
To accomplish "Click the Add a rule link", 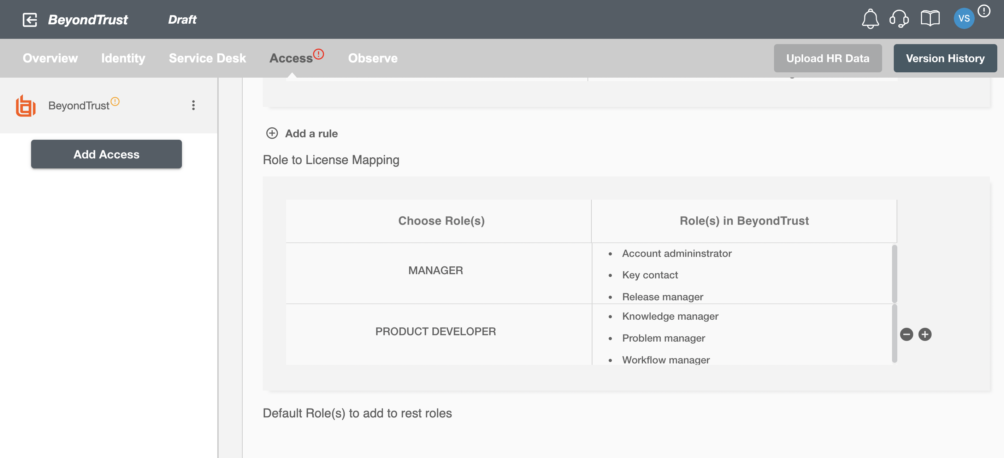I will point(312,133).
